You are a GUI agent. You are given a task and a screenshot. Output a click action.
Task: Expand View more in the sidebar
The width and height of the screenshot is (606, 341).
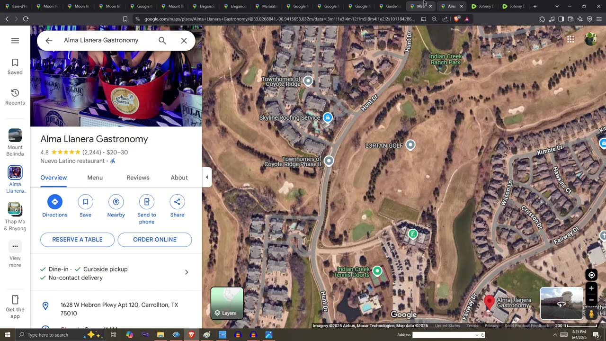coord(15,254)
